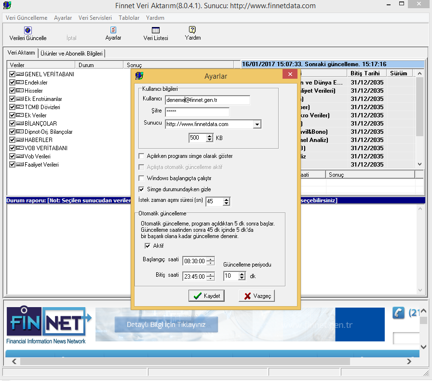Click the icon beside BİLANÇOLAR row
This screenshot has height=381, width=432.
tap(20, 123)
